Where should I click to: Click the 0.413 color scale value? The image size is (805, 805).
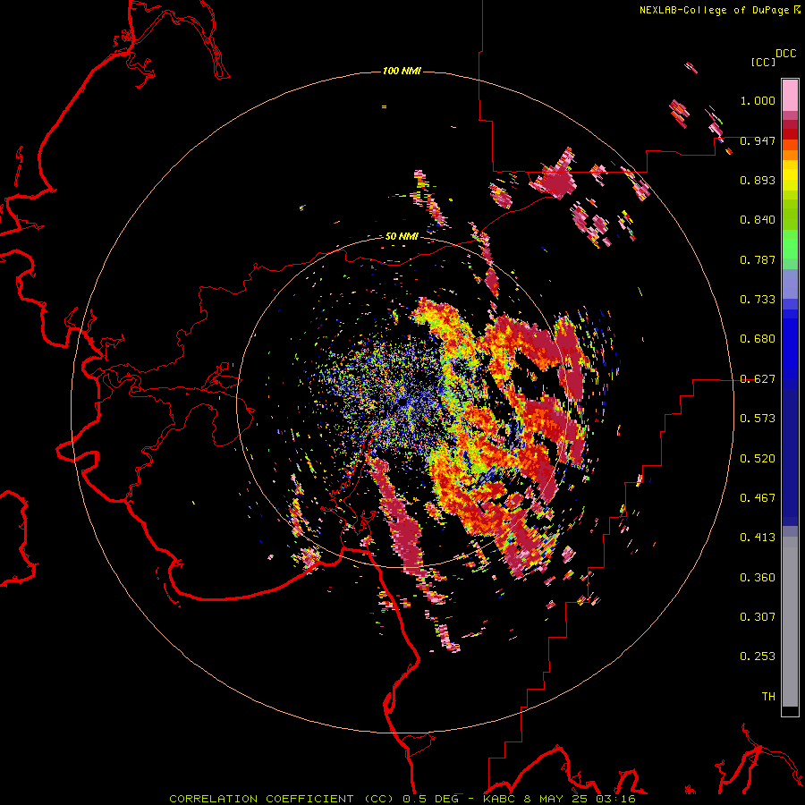[x=758, y=538]
